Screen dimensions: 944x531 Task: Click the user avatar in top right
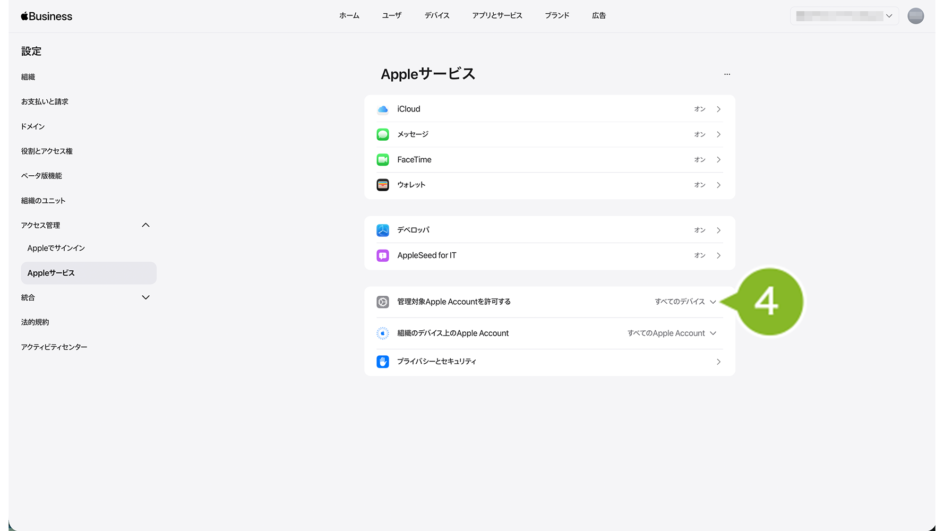click(x=915, y=16)
